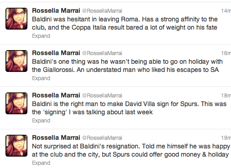231x168 pixels.
Task: Click @RossellaMarrai handle on resignation tweet
Action: tap(102, 138)
